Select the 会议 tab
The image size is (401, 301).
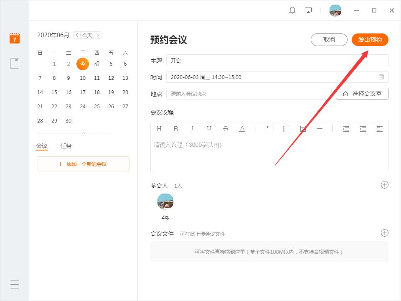(x=42, y=146)
